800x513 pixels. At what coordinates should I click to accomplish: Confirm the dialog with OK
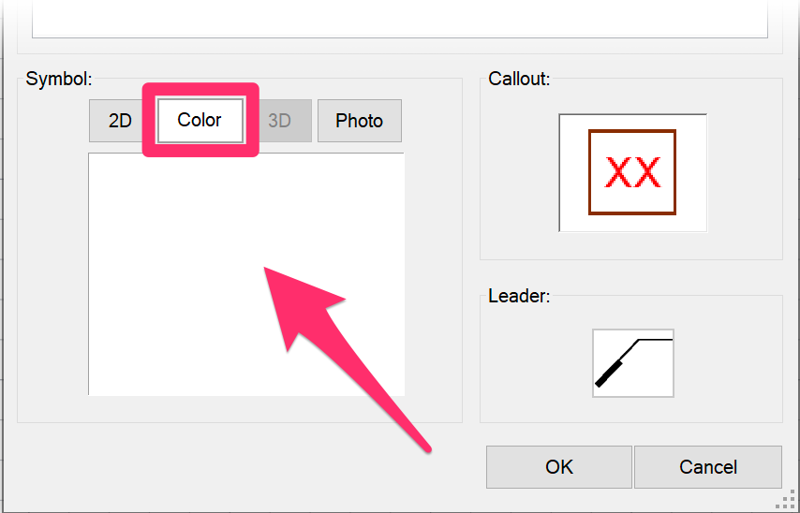pos(558,467)
